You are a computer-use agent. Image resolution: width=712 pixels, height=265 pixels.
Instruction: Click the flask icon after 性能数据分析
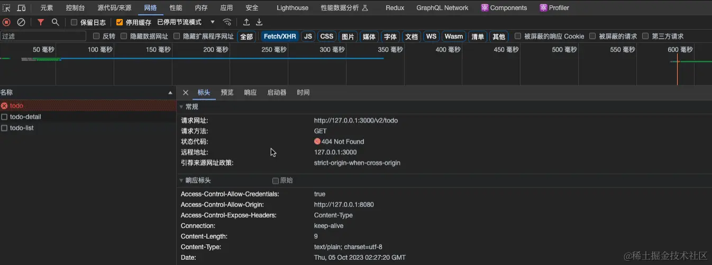(365, 8)
